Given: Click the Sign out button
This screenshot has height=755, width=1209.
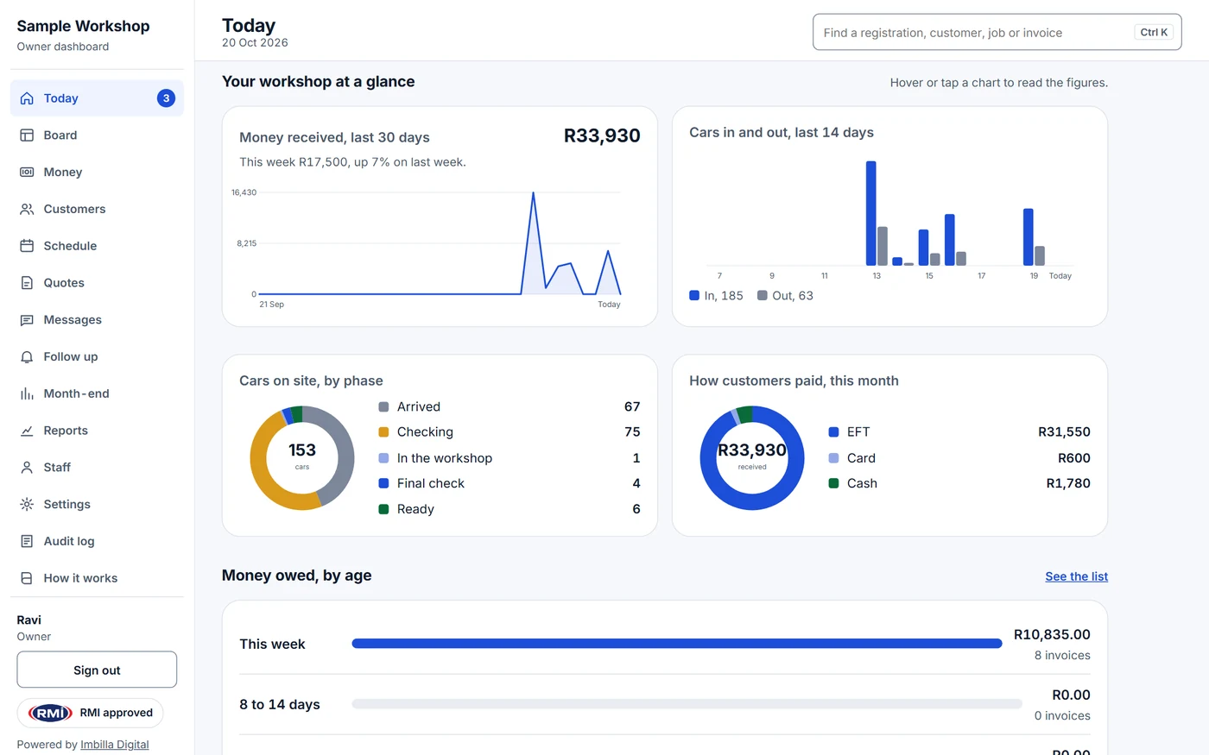Looking at the screenshot, I should tap(97, 670).
